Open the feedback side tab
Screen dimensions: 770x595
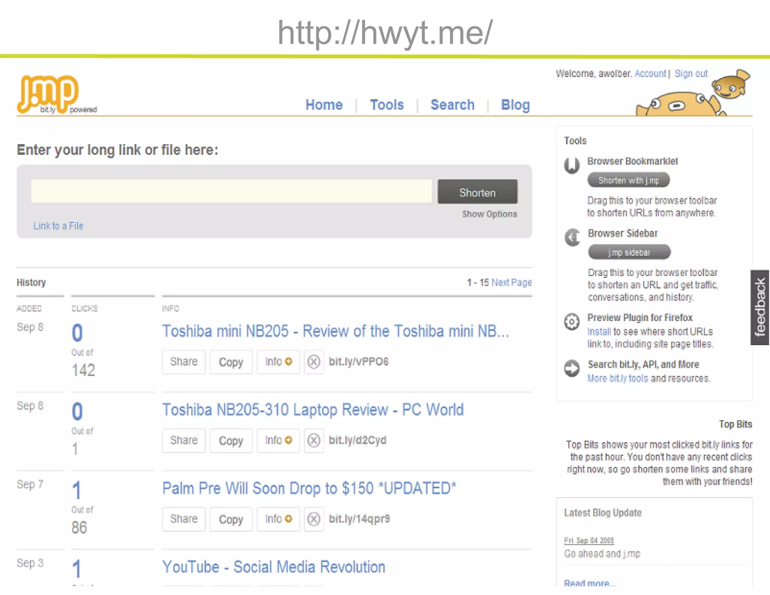click(x=760, y=307)
